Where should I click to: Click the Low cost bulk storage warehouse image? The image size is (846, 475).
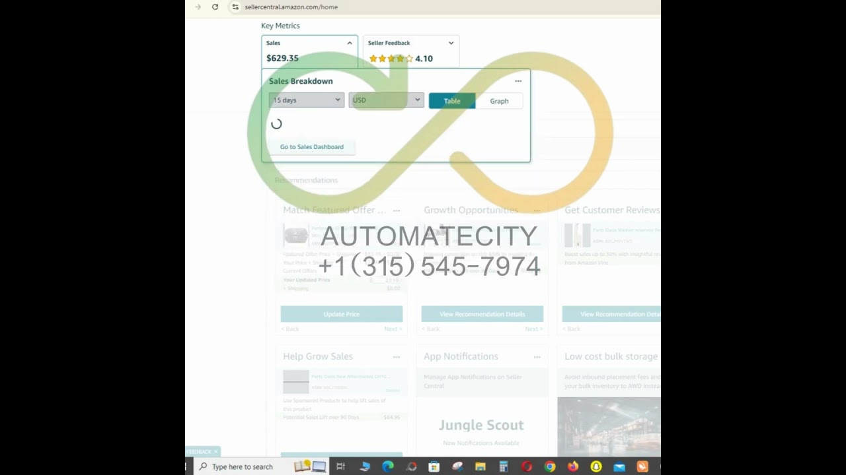(609, 426)
